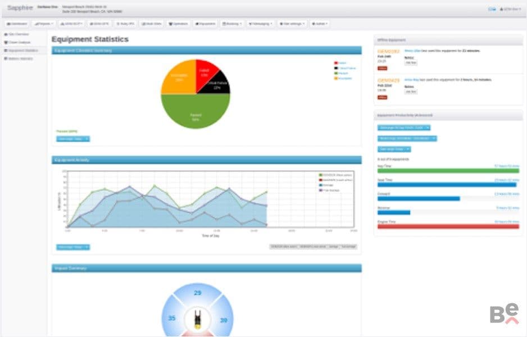Click the red Offline badge under first equipment
527x337 pixels.
(382, 68)
